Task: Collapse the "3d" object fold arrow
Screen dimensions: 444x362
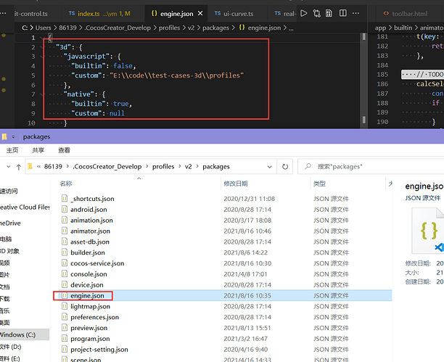Action: click(x=42, y=47)
